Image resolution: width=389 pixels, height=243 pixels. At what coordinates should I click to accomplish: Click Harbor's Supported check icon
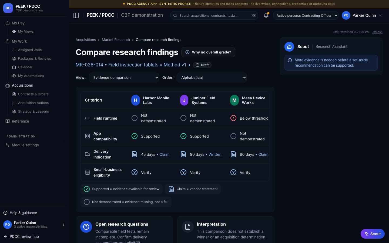(x=135, y=136)
